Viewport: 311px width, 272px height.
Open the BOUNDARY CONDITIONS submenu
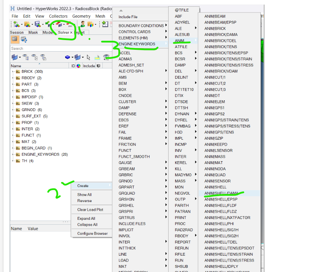(140, 26)
